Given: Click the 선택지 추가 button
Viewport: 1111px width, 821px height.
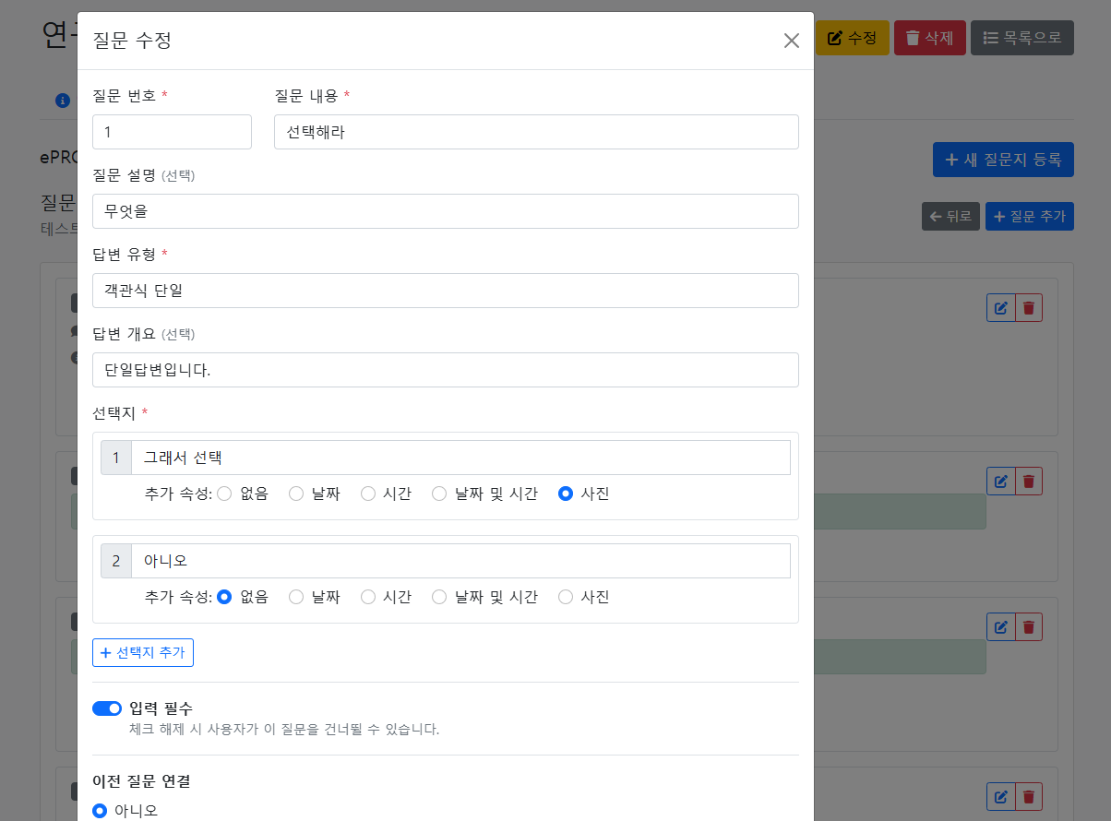Looking at the screenshot, I should tap(142, 652).
